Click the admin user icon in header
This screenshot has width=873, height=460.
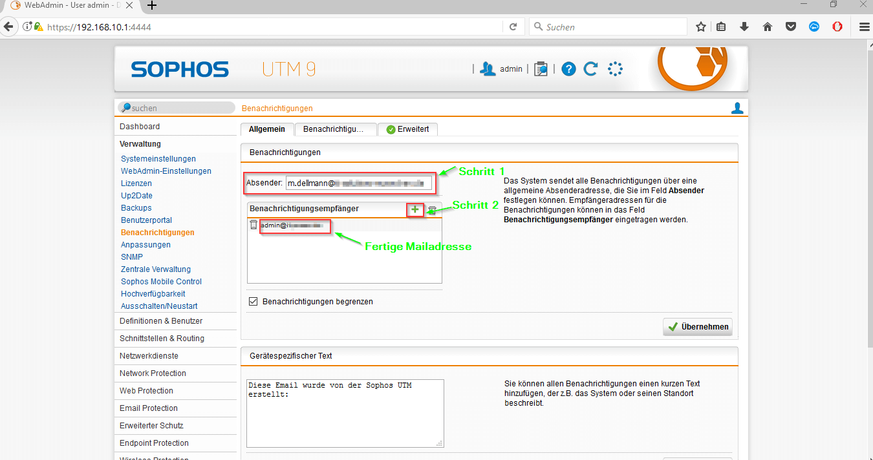(488, 69)
